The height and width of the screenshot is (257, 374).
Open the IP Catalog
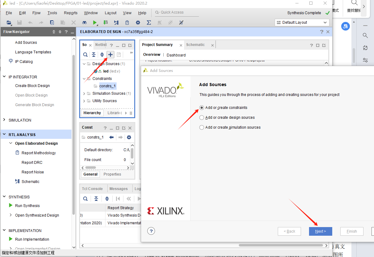pos(24,62)
